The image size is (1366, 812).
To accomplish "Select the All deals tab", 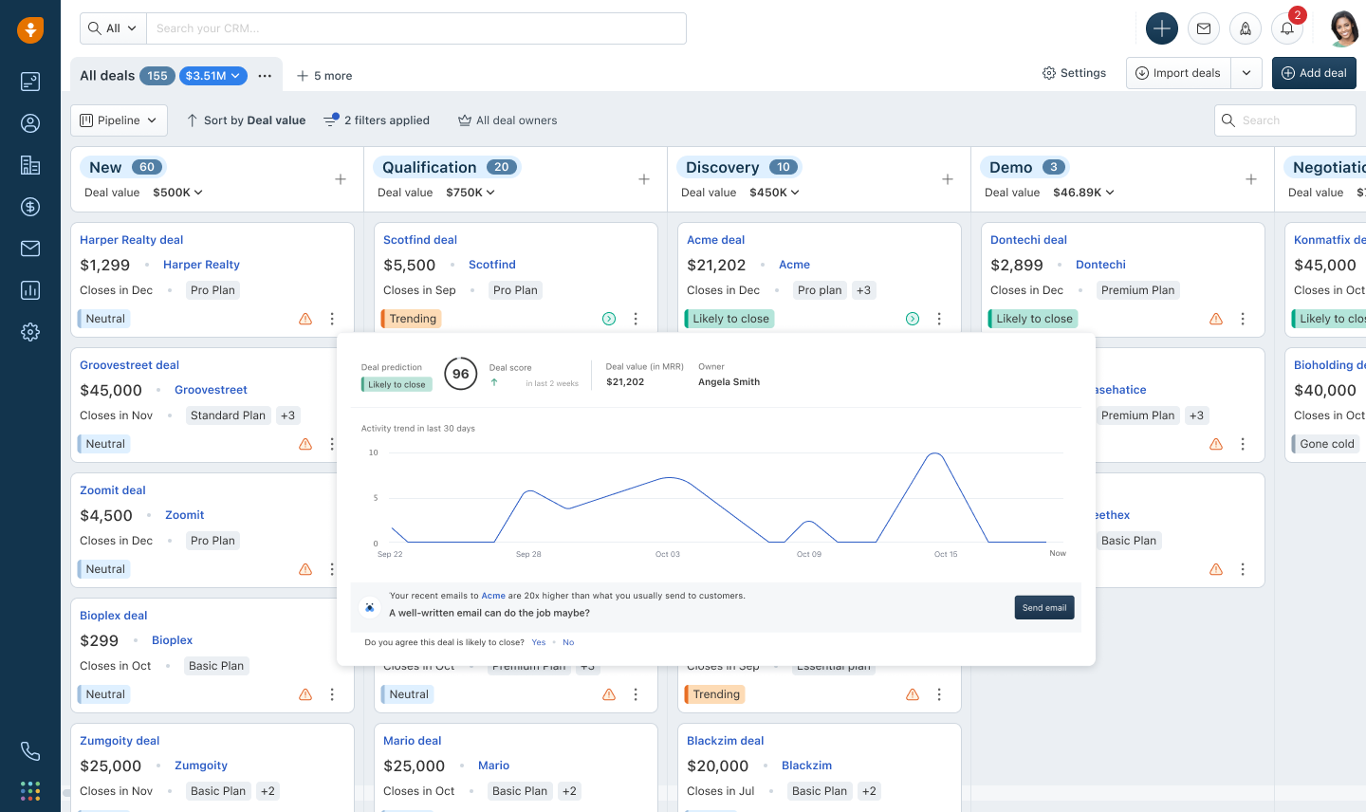I will [106, 76].
